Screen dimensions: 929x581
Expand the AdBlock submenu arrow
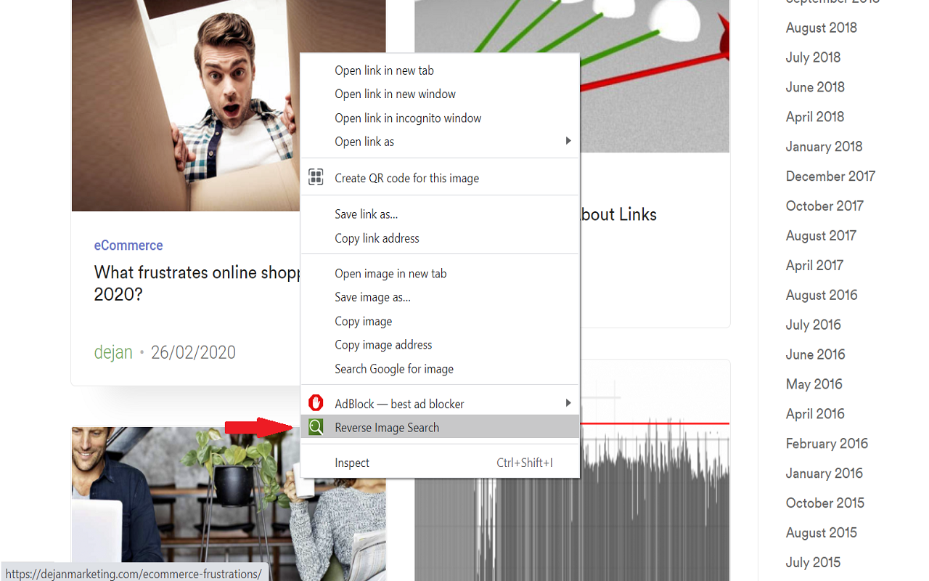(568, 403)
